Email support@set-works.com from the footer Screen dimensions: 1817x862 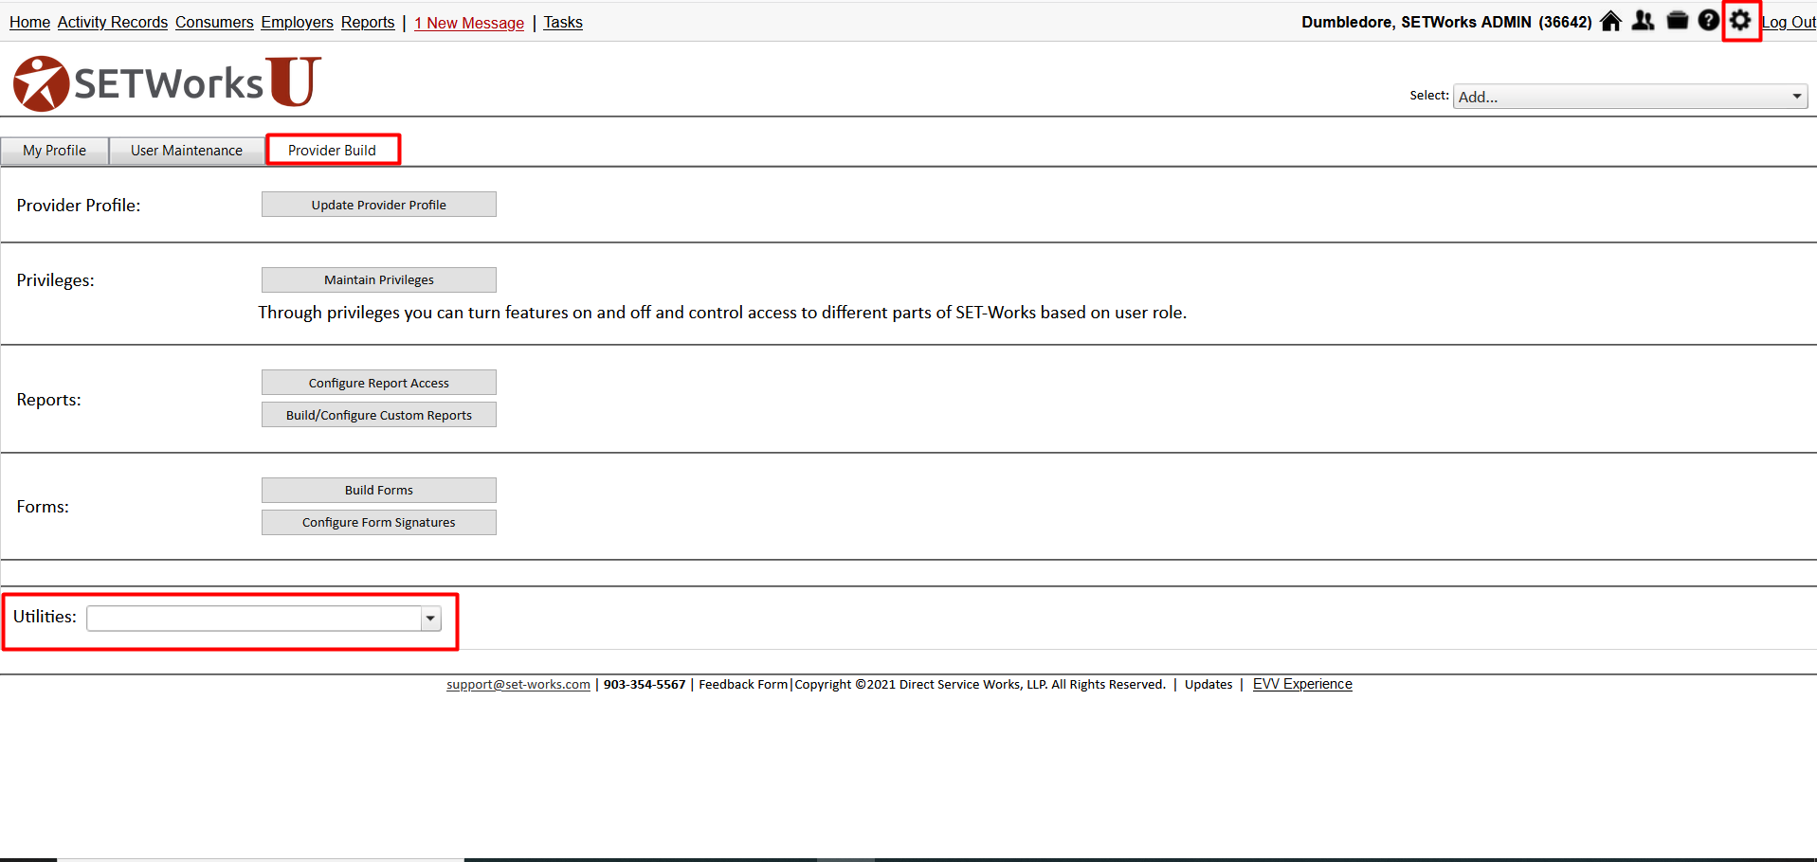(x=518, y=685)
